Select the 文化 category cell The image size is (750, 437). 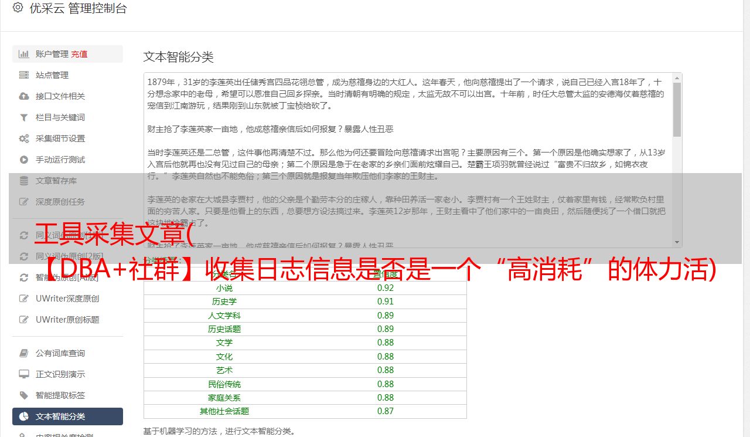(x=224, y=357)
